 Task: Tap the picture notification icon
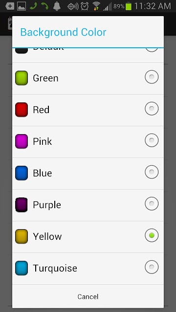point(22,6)
